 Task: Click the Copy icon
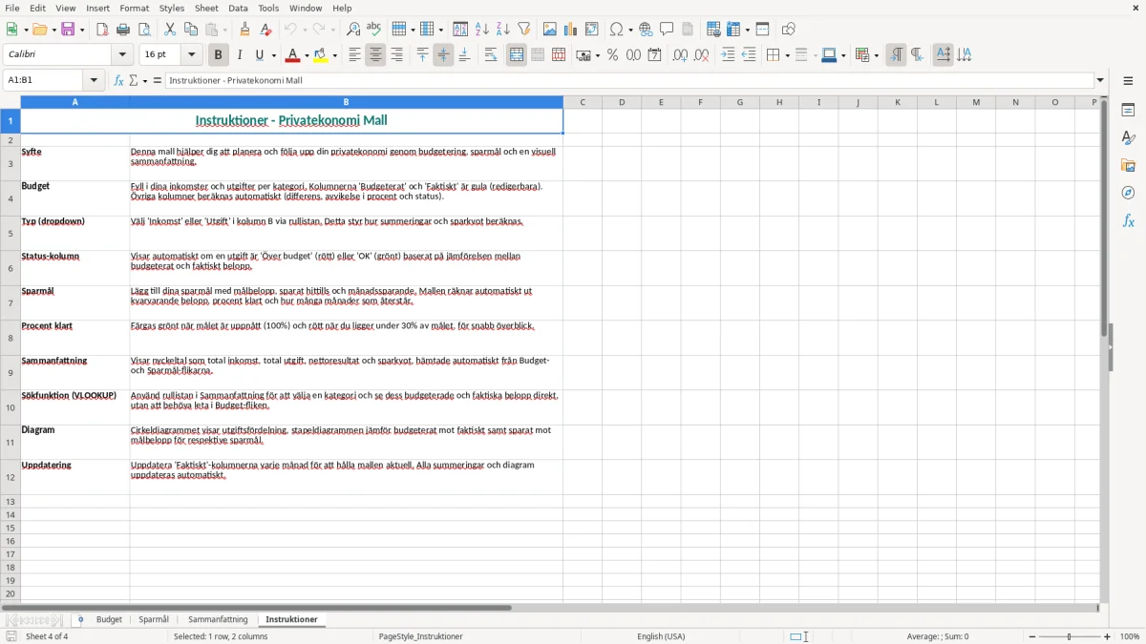pos(191,30)
